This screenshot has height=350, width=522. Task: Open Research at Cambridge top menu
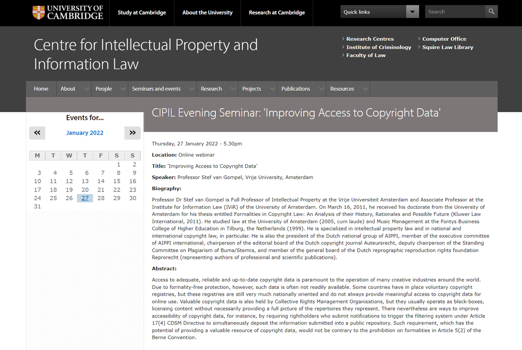277,13
